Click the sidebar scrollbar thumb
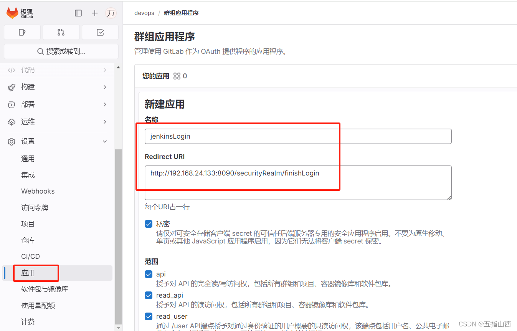Viewport: 517px width, 331px height. point(118,237)
